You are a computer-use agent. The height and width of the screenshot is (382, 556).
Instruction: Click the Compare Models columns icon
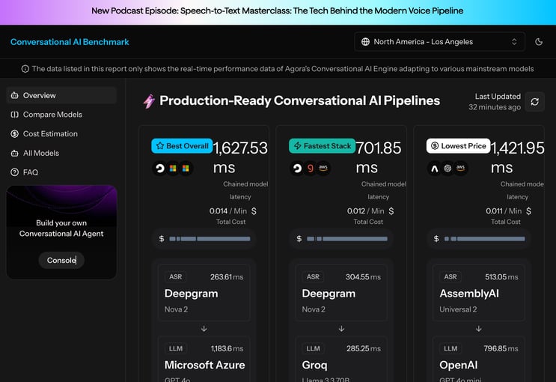coord(14,115)
